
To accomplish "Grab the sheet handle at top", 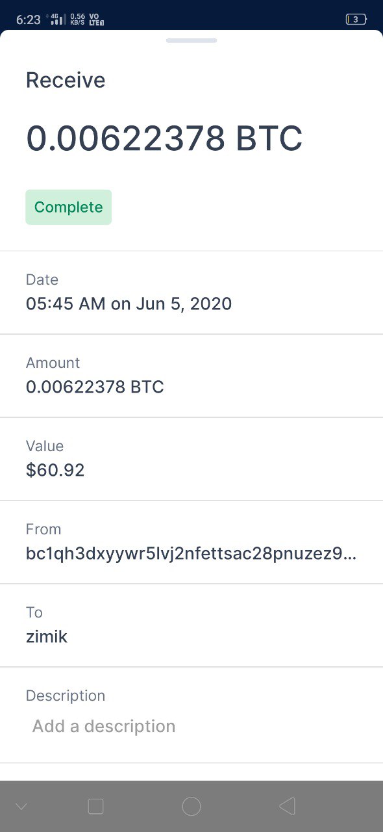I will 191,40.
